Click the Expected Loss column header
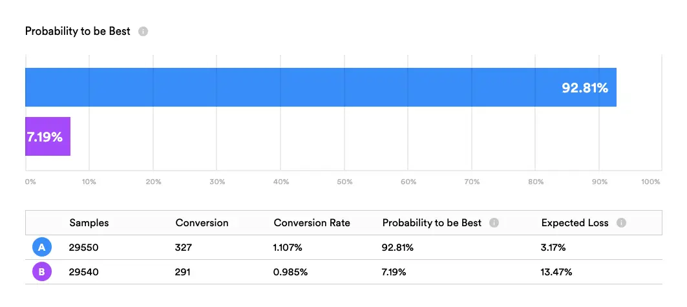Screen dimensions: 687x307 575,223
